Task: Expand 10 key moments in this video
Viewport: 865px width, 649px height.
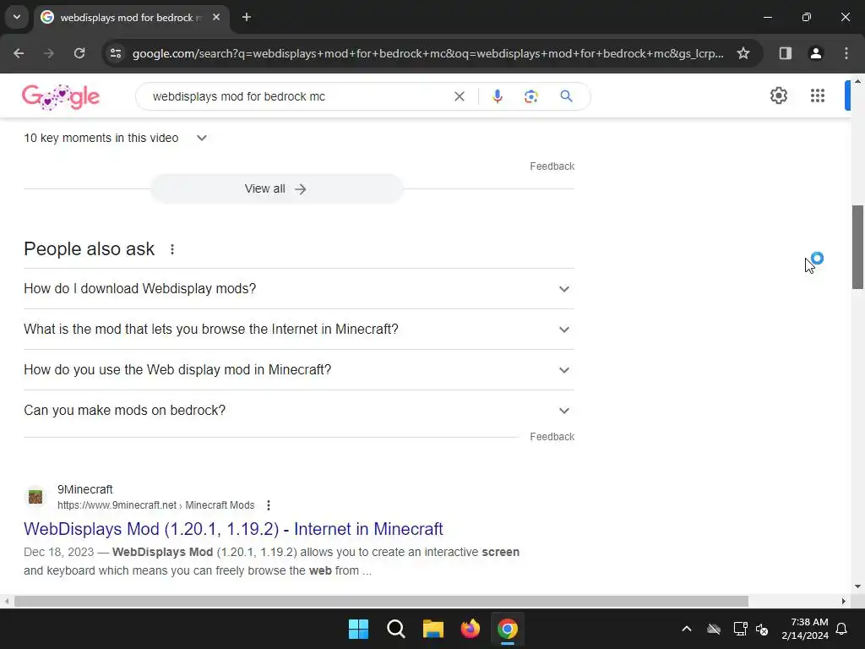Action: pos(115,138)
